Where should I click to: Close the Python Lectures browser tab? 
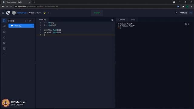(29, 2)
